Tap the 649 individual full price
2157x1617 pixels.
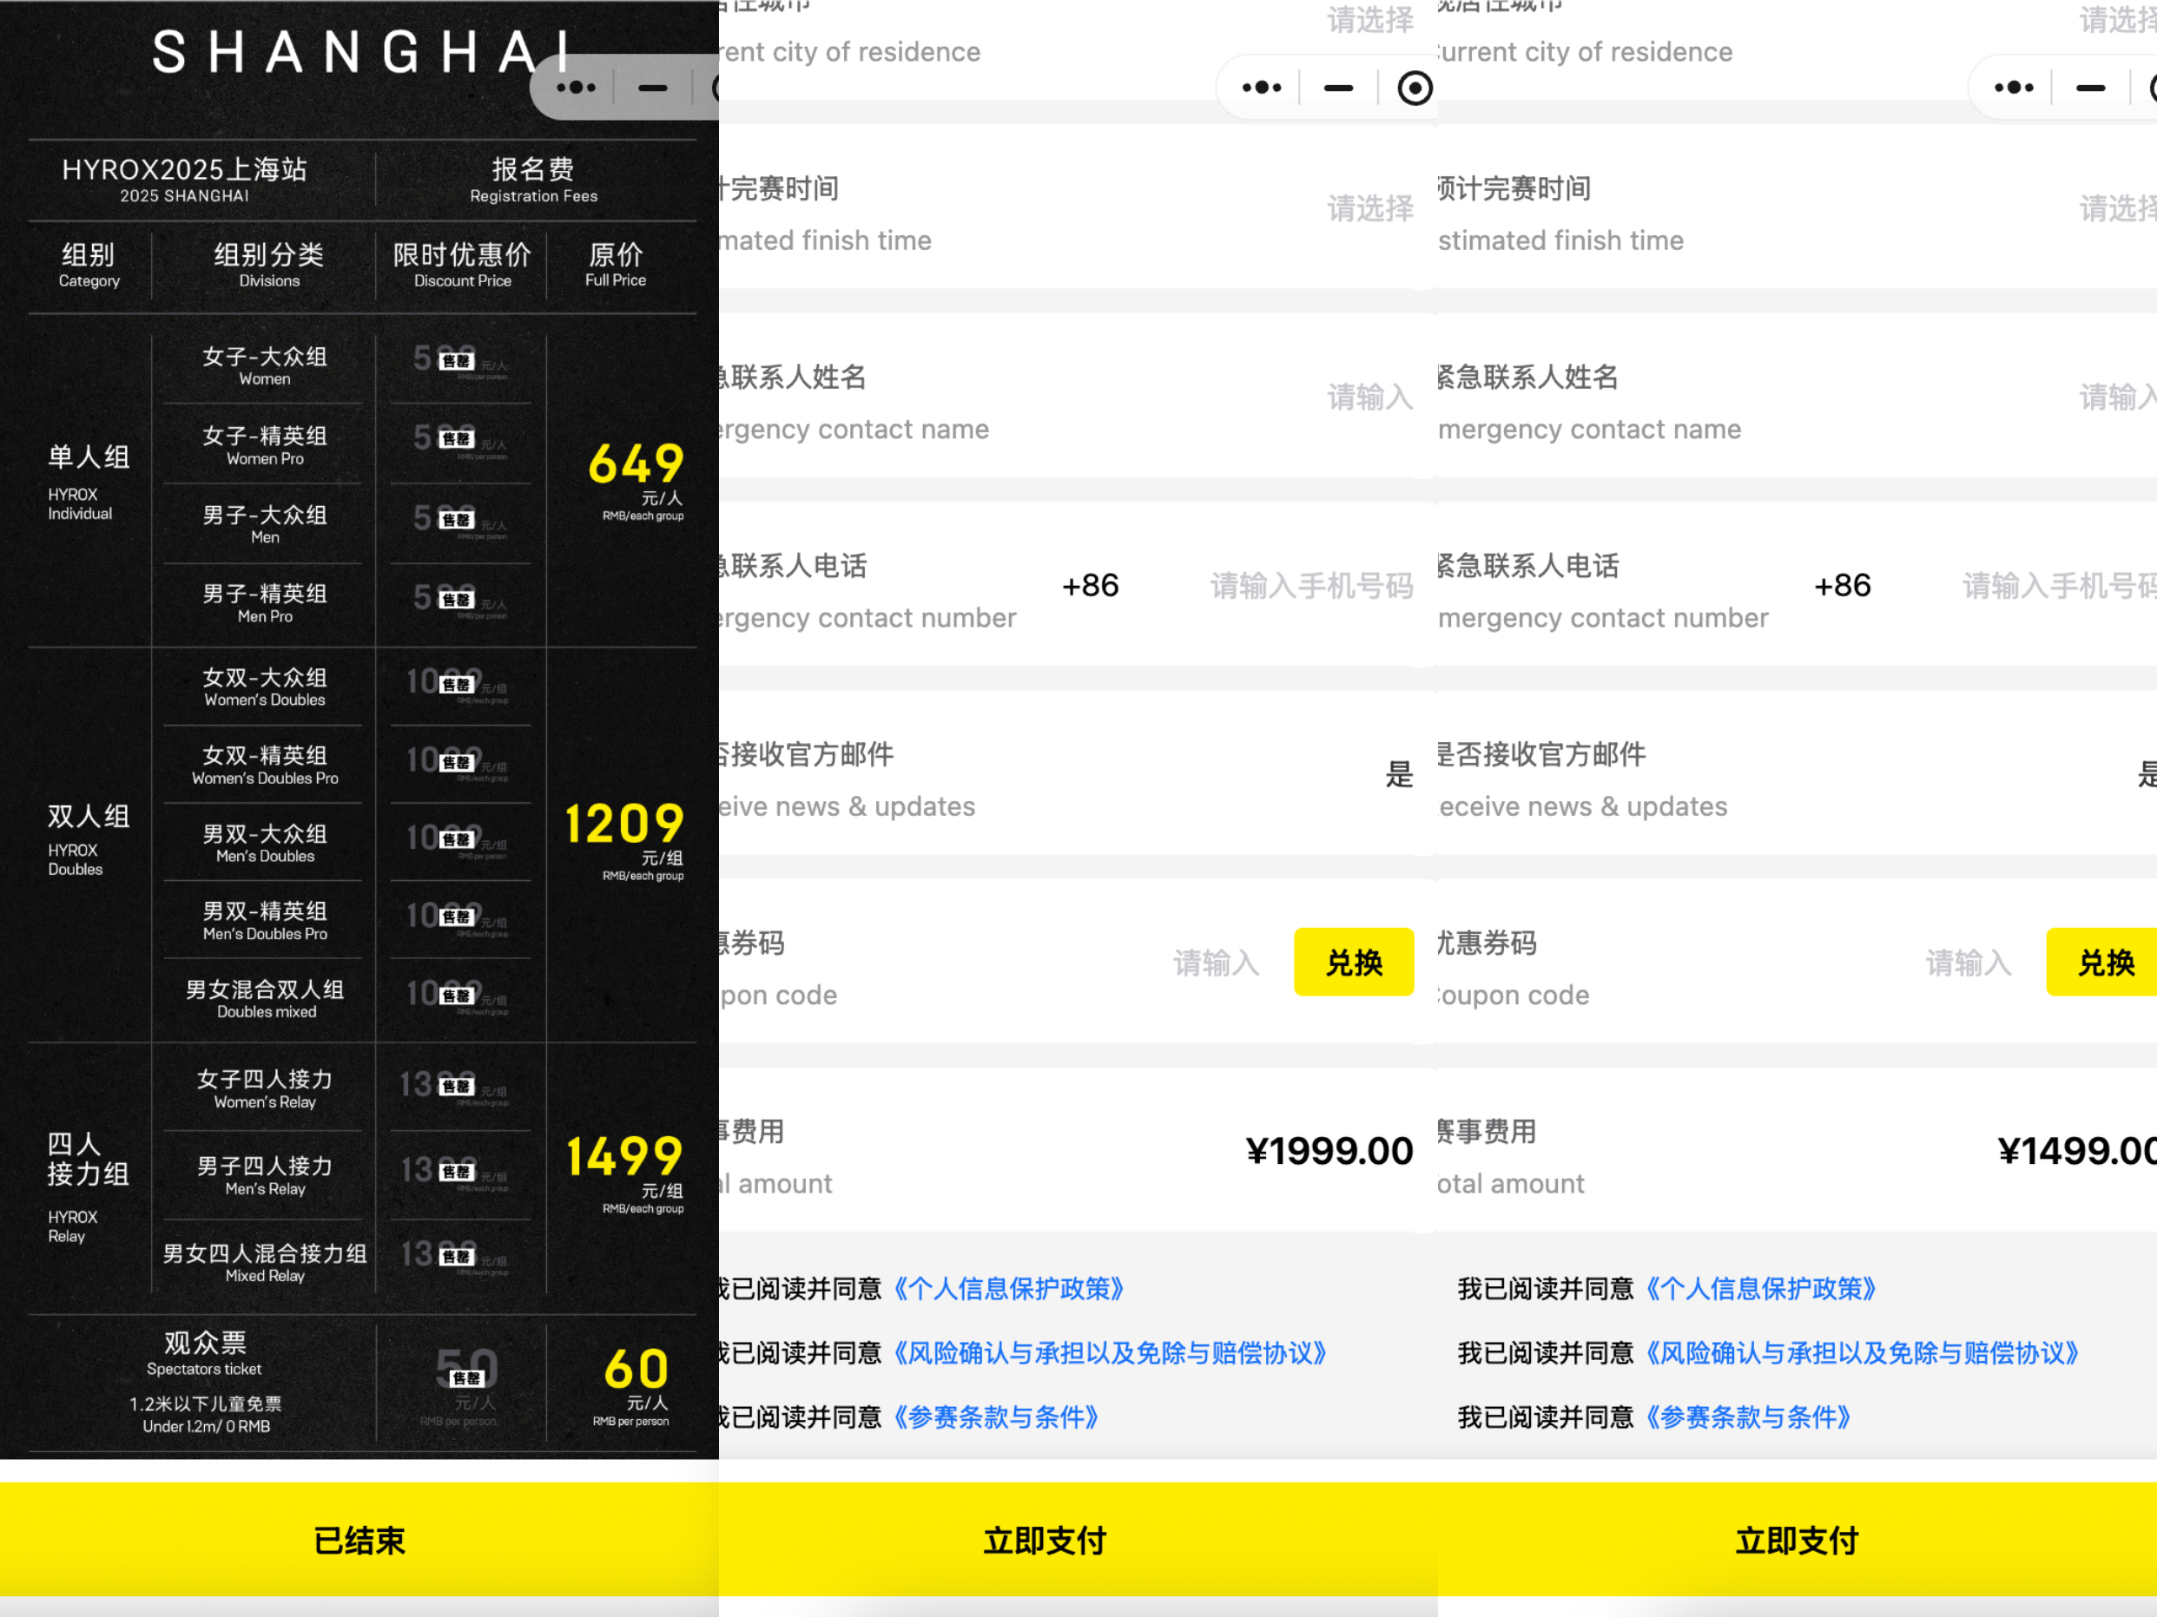pyautogui.click(x=636, y=464)
